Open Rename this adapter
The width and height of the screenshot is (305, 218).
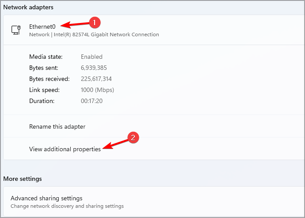click(57, 126)
